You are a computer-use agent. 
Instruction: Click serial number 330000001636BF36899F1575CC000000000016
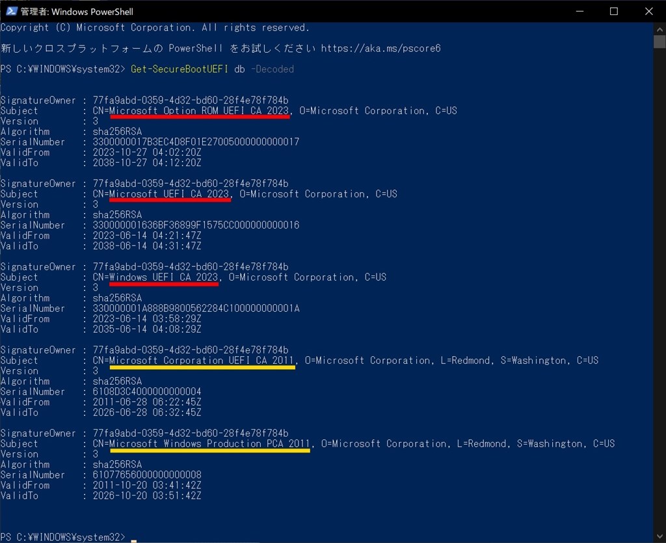[x=196, y=225]
